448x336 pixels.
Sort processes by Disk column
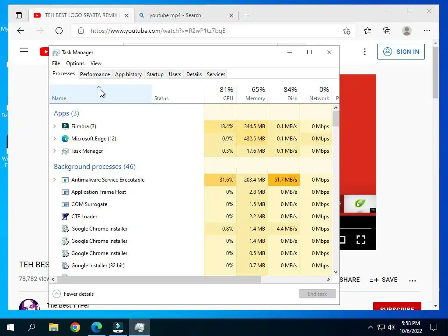pos(284,94)
